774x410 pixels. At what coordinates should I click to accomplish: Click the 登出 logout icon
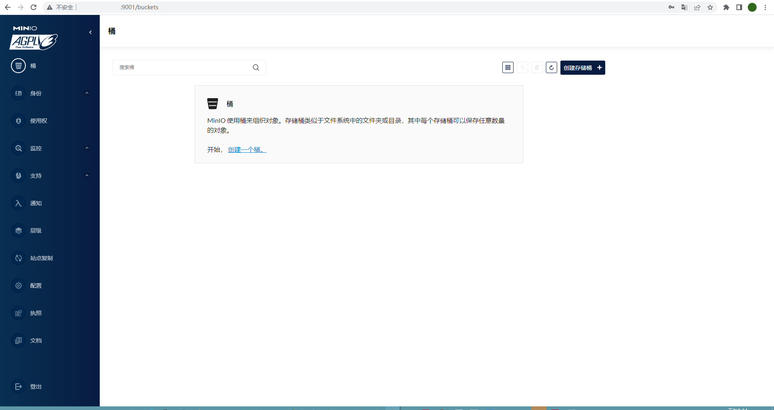coord(18,387)
